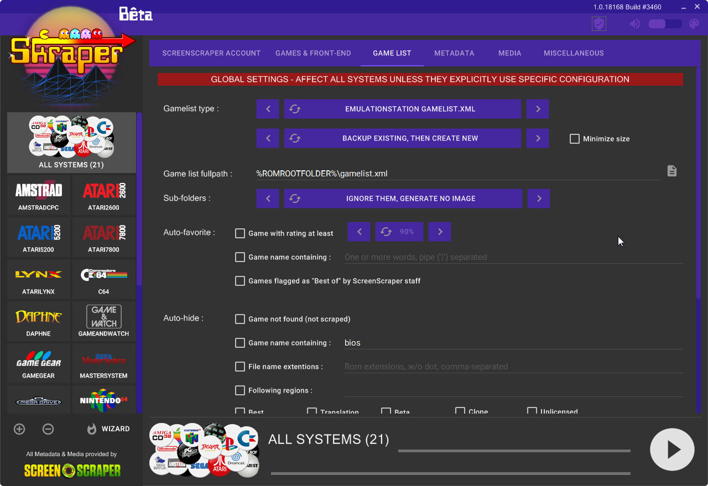Add a system with the plus icon
Viewport: 708px width, 486px height.
(19, 429)
